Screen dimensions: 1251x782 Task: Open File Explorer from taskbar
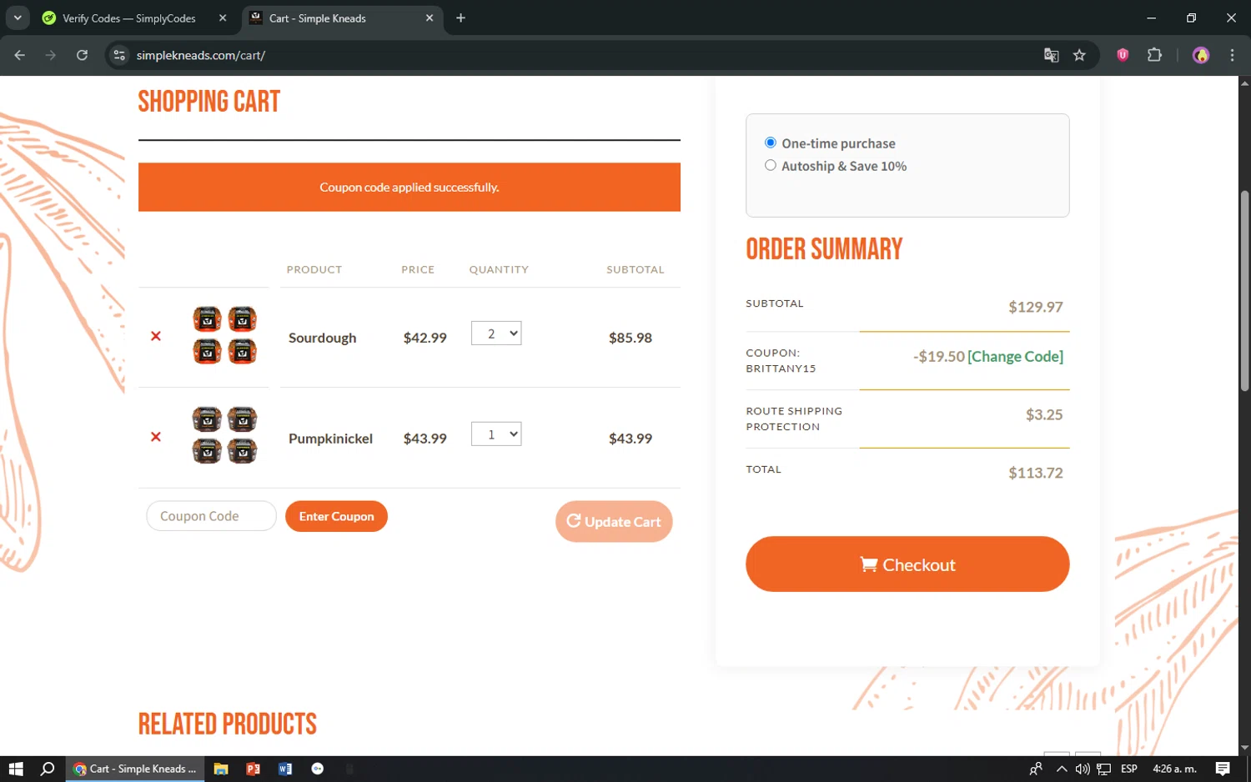[221, 769]
